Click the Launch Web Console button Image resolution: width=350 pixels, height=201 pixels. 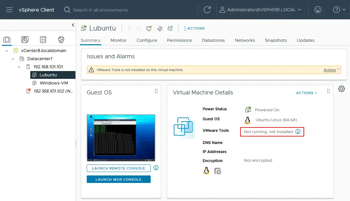pos(119,179)
